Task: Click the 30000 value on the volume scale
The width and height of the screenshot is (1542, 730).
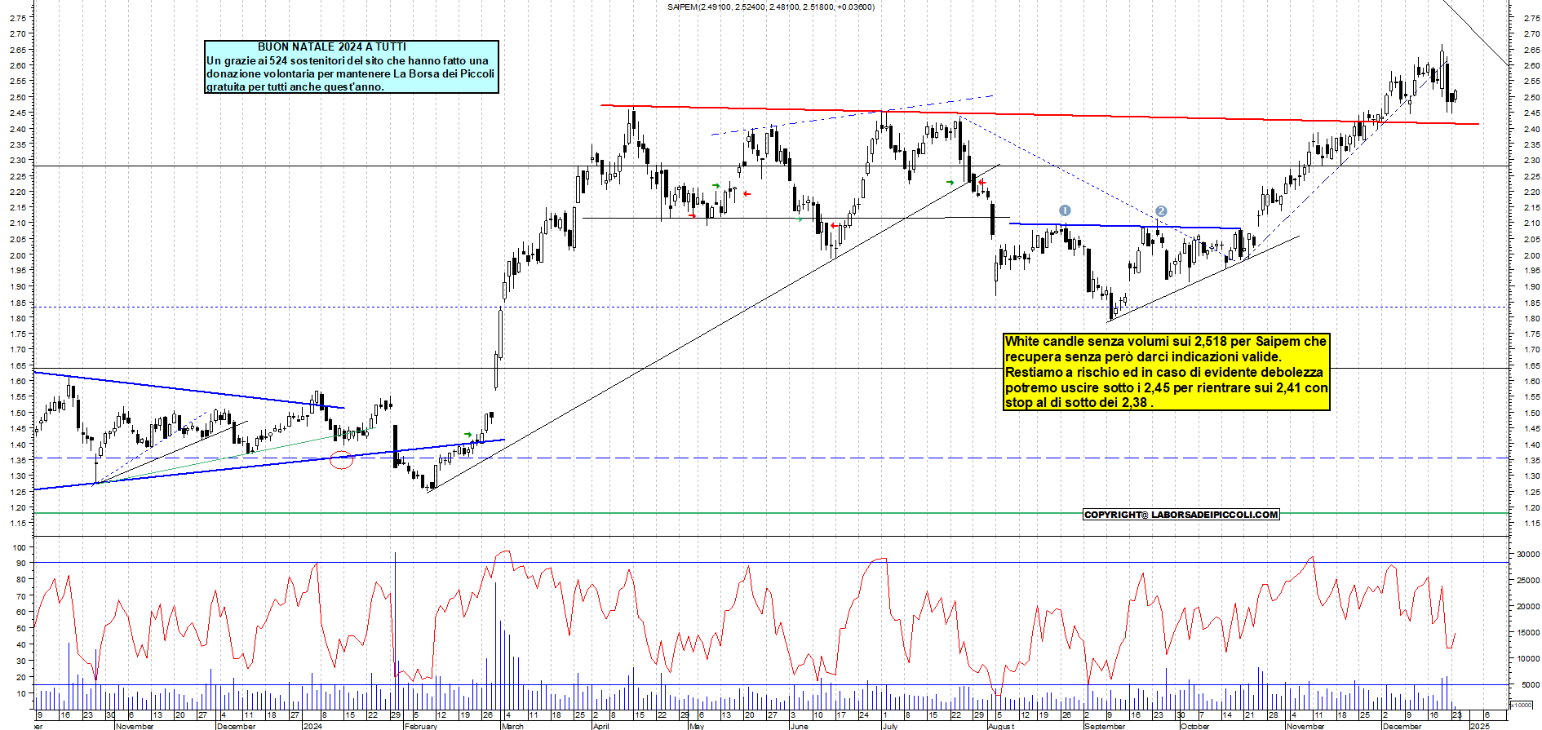Action: click(x=1527, y=555)
